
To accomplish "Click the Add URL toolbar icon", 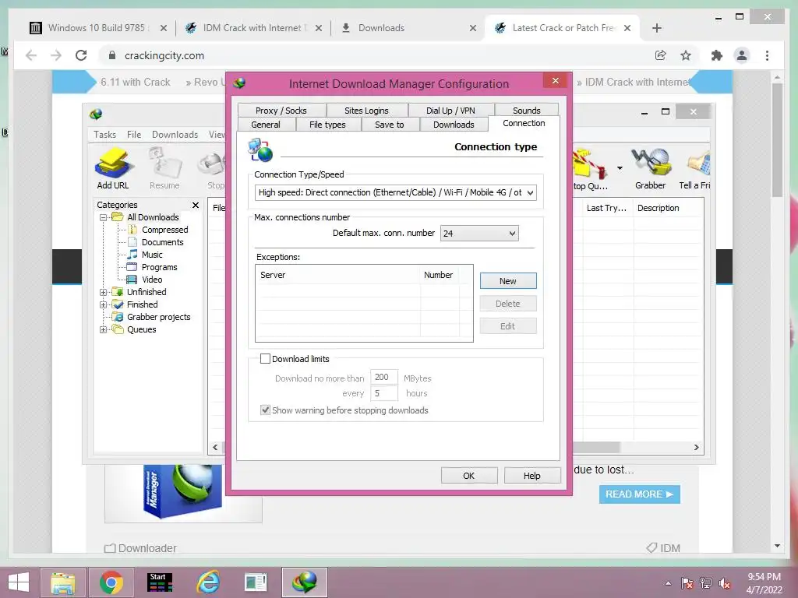I will [x=113, y=168].
